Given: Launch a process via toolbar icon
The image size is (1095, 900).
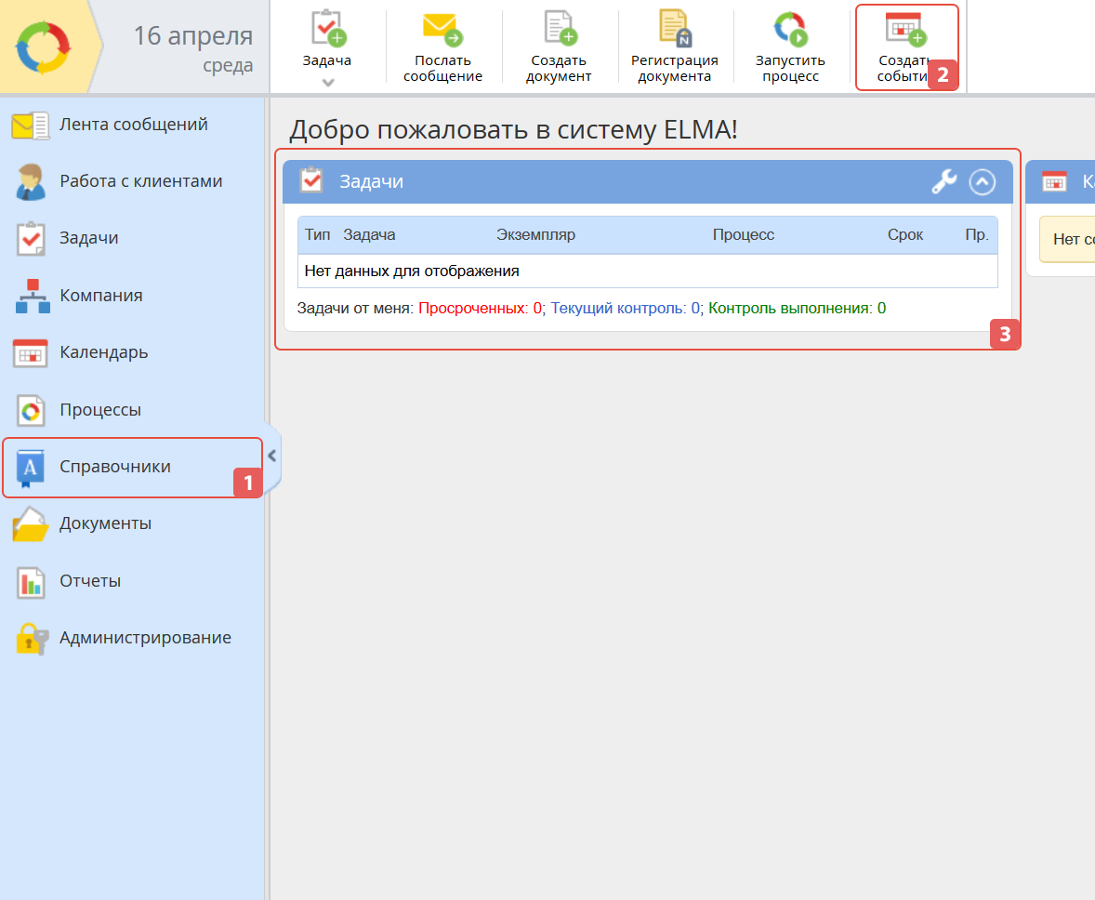Looking at the screenshot, I should coord(790,30).
